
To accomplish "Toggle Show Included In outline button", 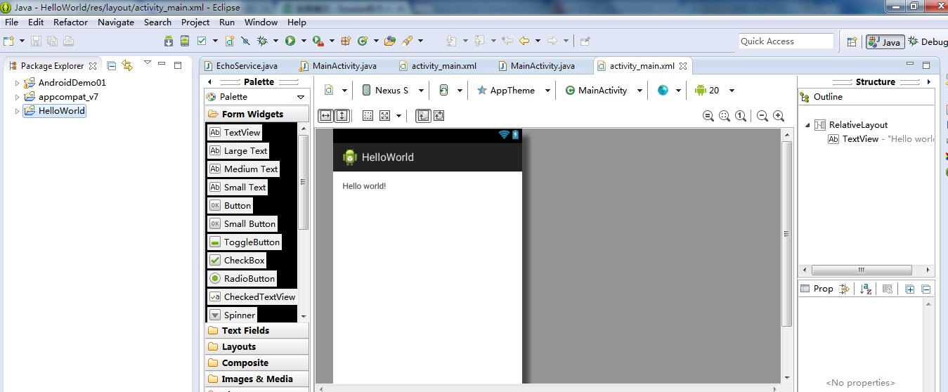I will point(423,116).
